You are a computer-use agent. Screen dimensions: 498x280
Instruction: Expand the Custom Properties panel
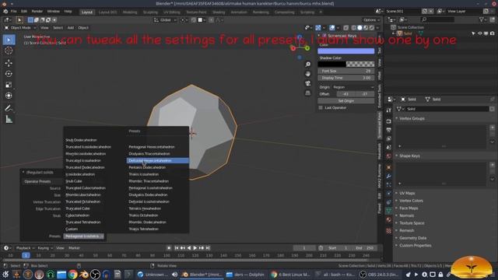[x=415, y=246]
